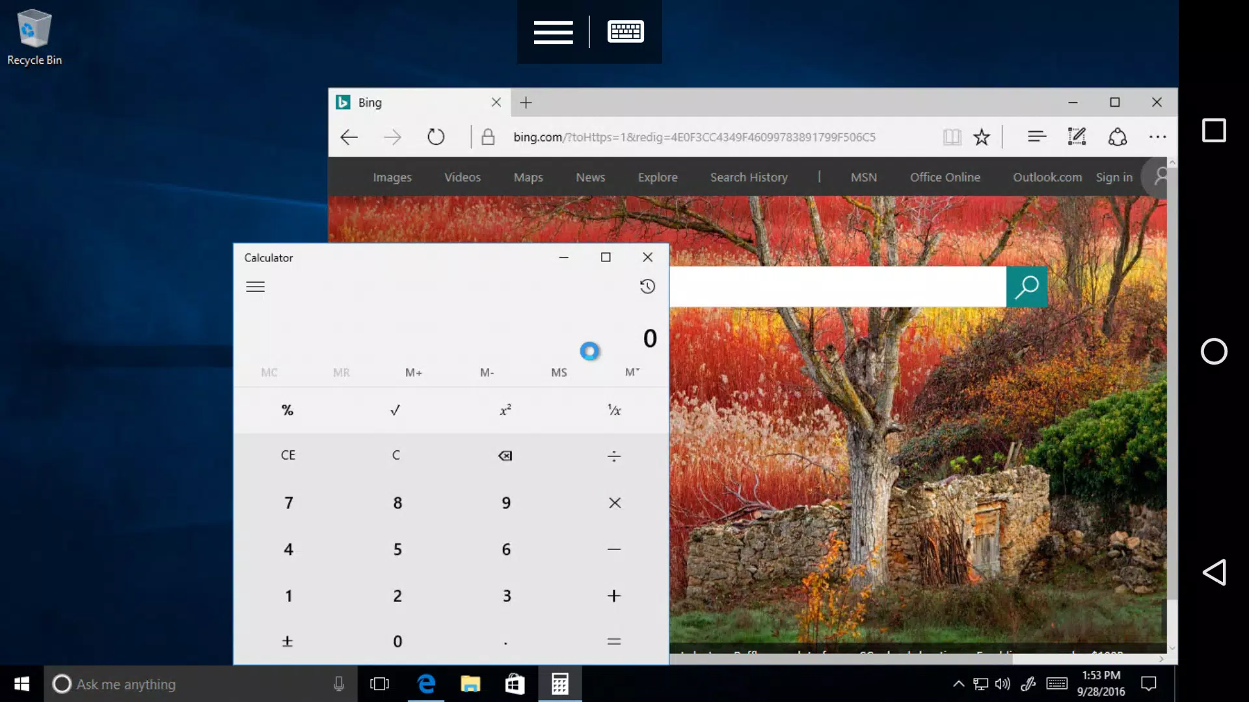1249x702 pixels.
Task: Click the backspace delete button
Action: click(506, 455)
